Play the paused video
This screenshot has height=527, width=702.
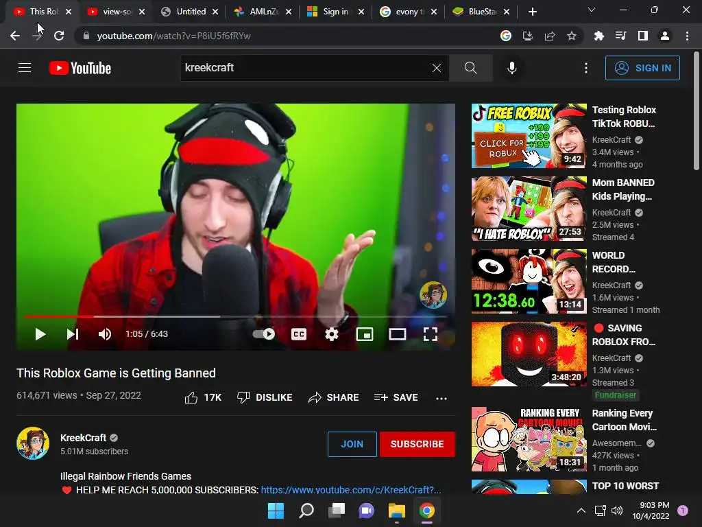[40, 334]
